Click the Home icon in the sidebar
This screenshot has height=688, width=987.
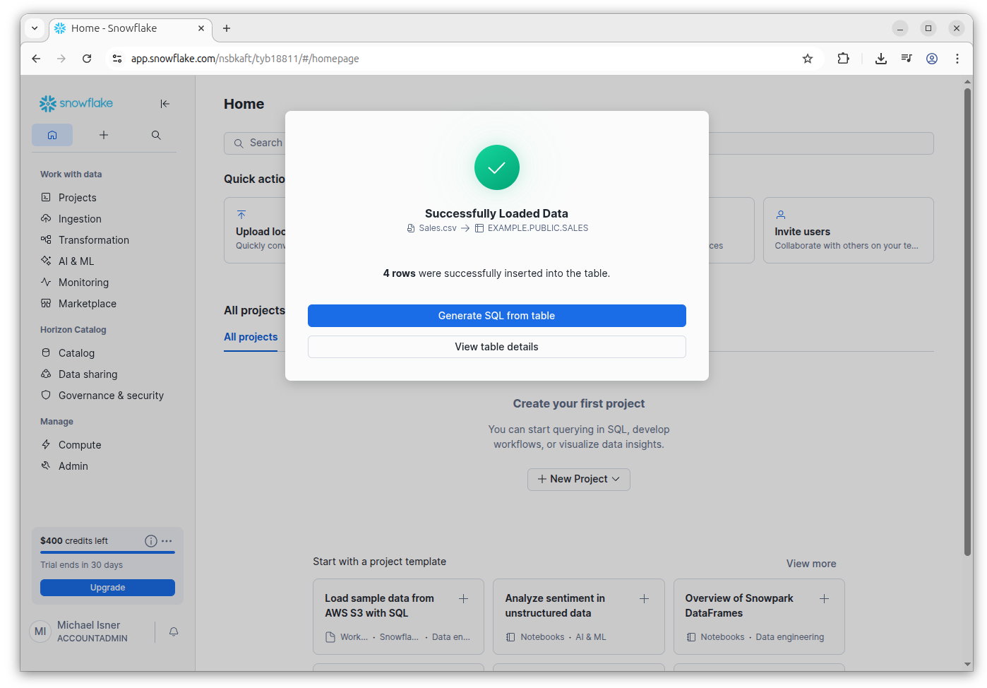(52, 135)
